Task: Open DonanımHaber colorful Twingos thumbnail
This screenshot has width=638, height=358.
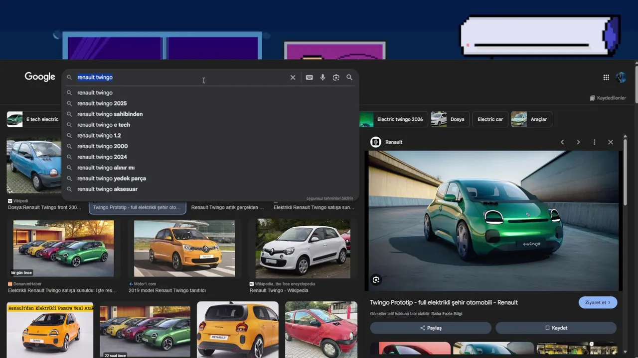Action: [x=63, y=248]
